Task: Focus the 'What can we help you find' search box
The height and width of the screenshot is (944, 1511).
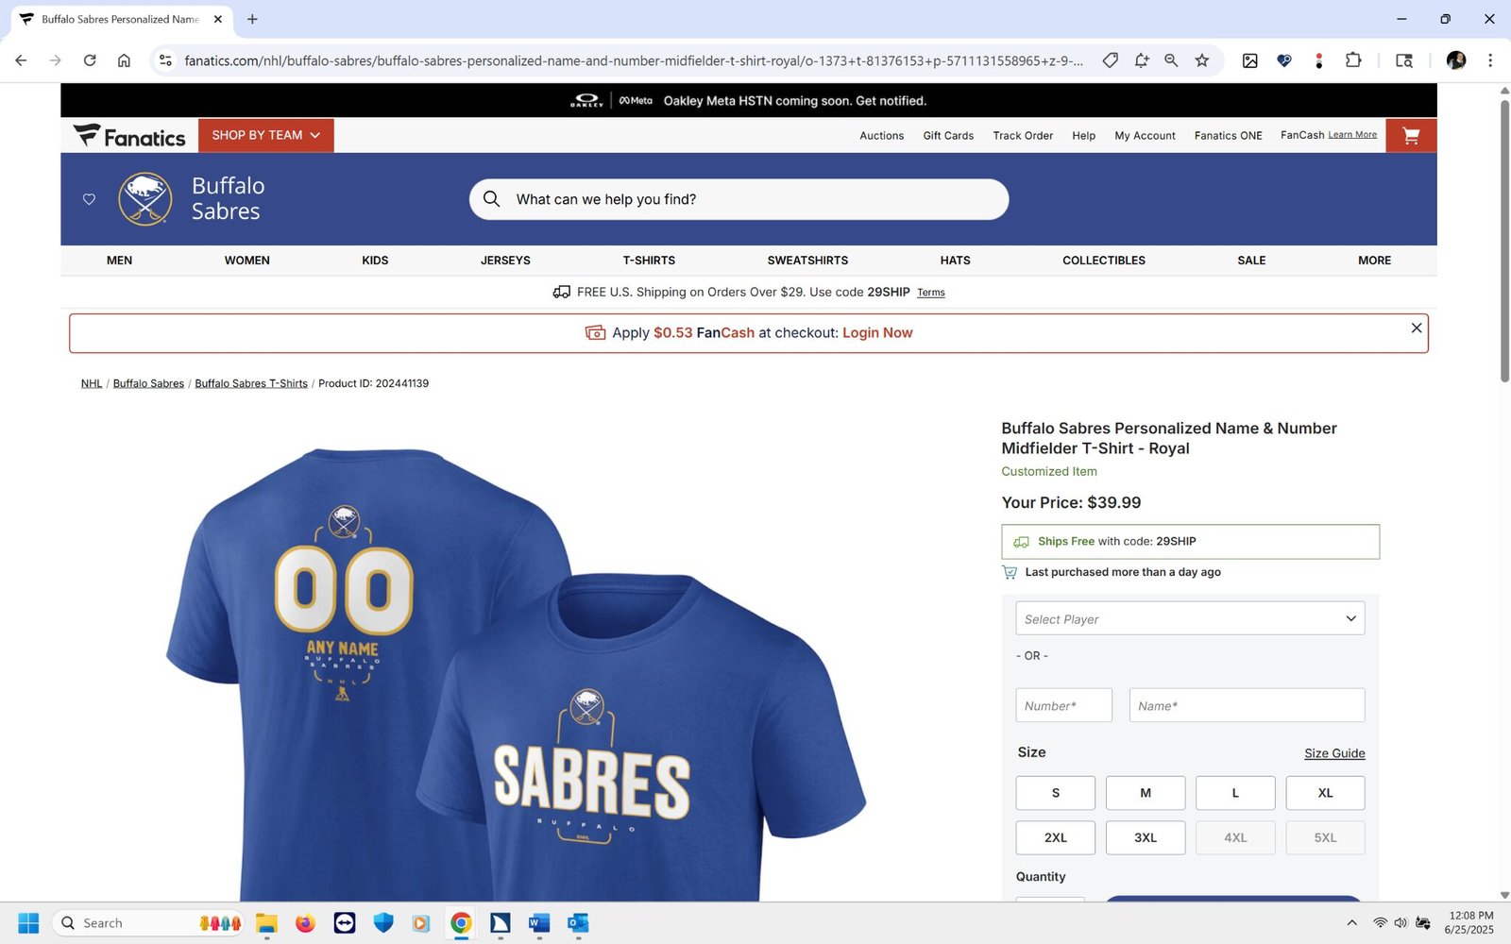Action: click(739, 199)
